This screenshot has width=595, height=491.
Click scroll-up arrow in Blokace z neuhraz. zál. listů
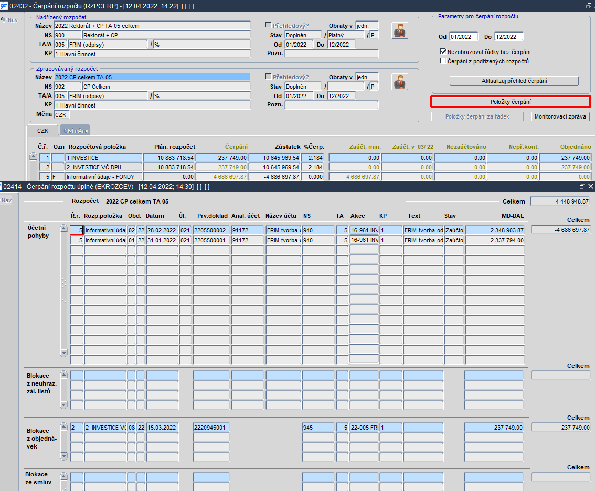[x=64, y=375]
